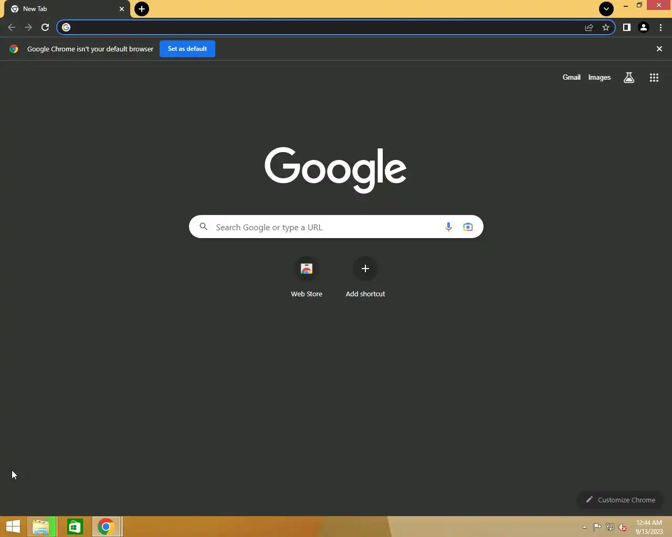Toggle the side panel
The image size is (672, 537).
click(x=627, y=27)
